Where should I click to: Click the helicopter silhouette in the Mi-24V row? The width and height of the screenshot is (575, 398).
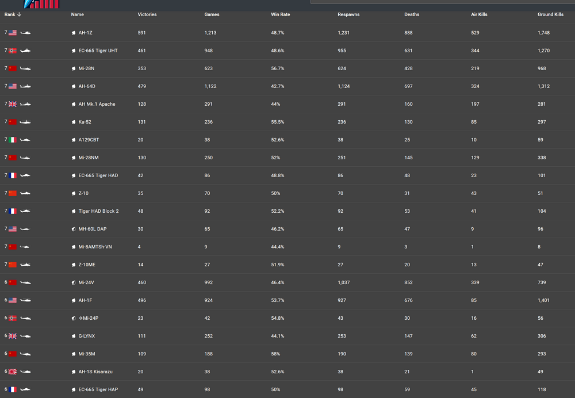click(25, 282)
